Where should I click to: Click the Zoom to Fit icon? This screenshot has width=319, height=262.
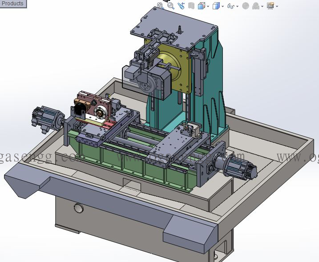coord(161,6)
